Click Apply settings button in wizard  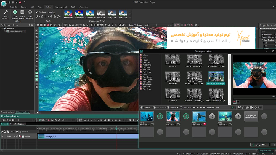[x=260, y=145]
